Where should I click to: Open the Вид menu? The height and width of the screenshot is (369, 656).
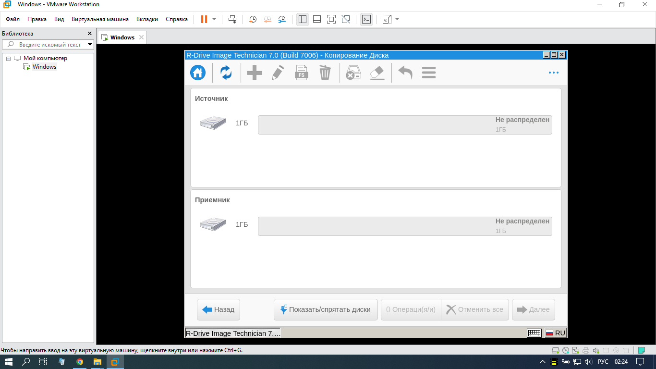[x=59, y=19]
